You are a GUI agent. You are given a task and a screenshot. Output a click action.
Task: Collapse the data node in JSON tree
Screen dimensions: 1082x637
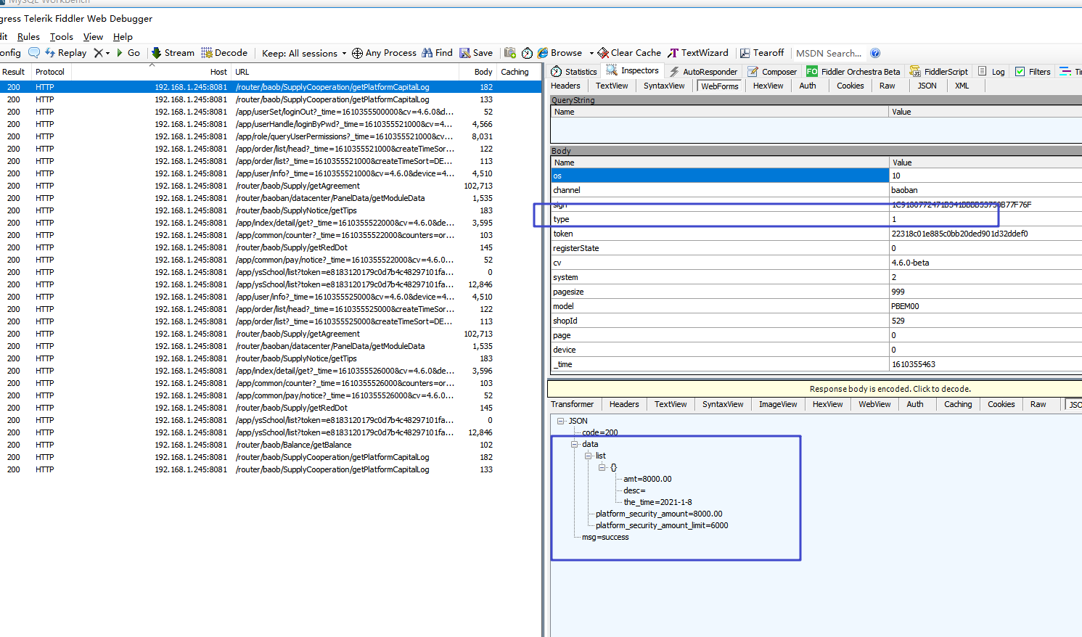(x=574, y=444)
